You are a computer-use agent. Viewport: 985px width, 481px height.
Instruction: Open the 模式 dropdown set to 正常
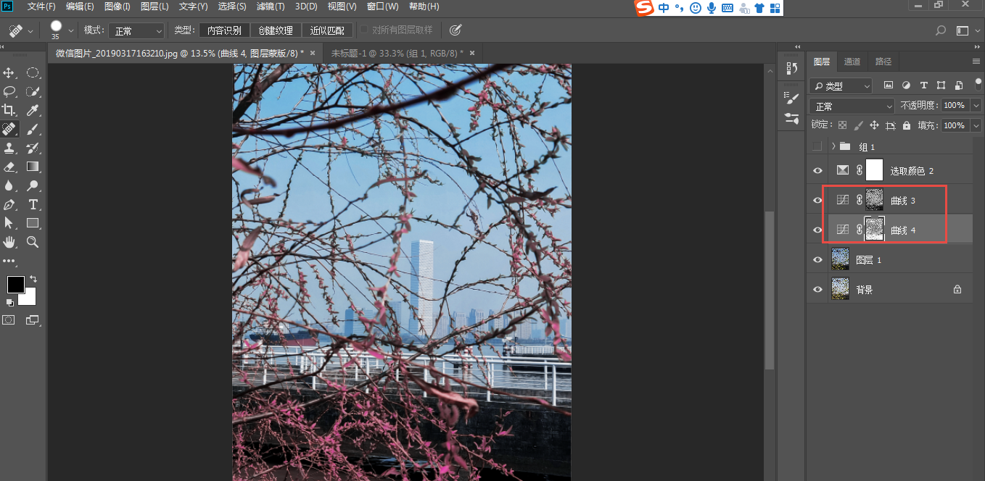click(x=138, y=30)
